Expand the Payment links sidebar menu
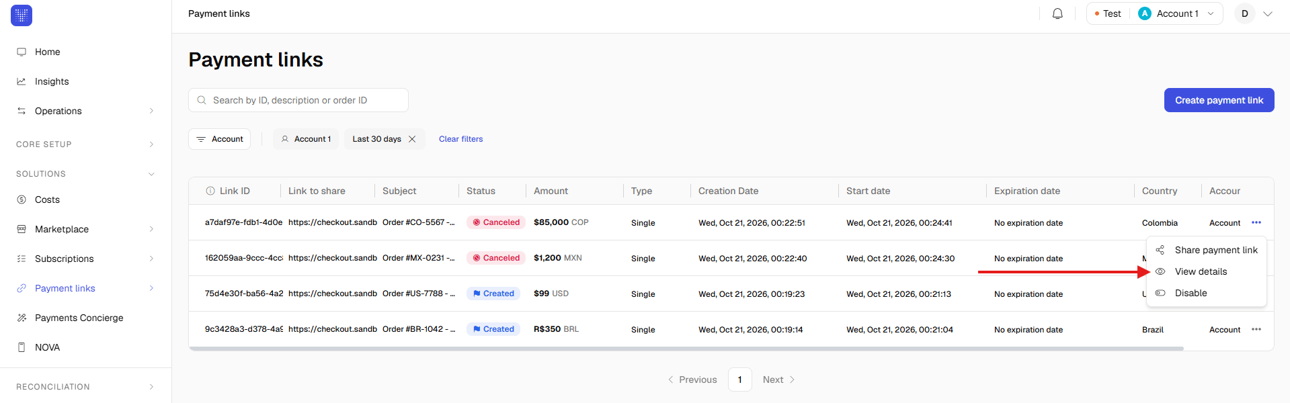This screenshot has width=1290, height=403. (x=85, y=288)
